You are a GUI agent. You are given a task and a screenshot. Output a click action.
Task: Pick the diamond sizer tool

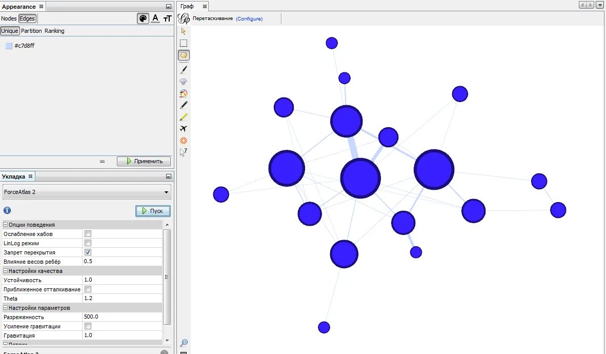click(x=184, y=82)
